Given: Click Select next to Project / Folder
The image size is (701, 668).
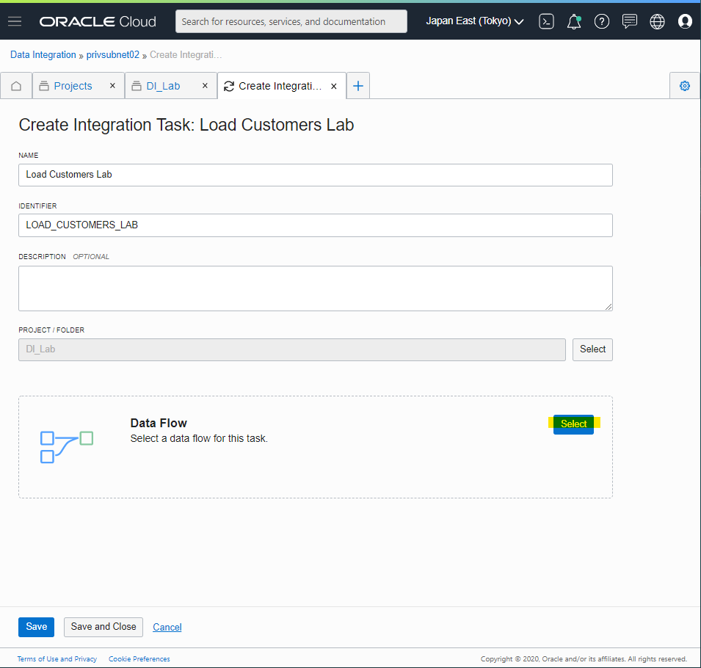Looking at the screenshot, I should tap(592, 349).
